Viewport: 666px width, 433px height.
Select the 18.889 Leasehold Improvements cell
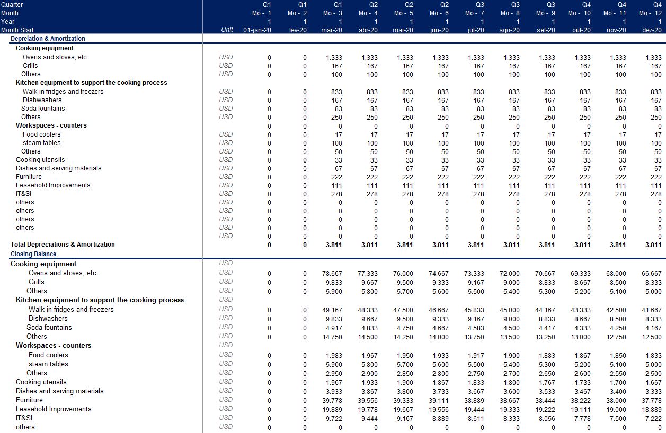(x=652, y=410)
